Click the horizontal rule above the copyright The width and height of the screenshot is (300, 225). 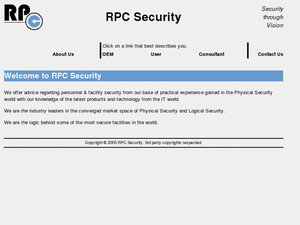click(x=143, y=138)
